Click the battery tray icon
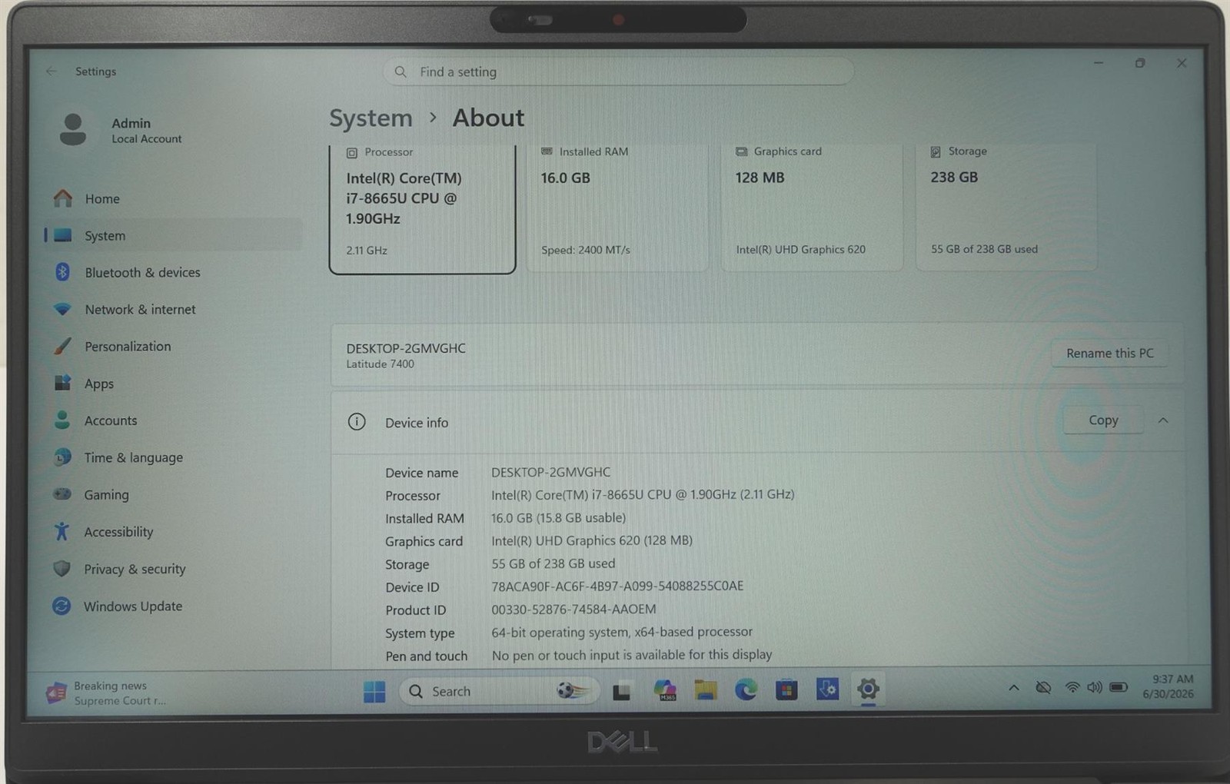This screenshot has height=784, width=1230. pos(1119,686)
